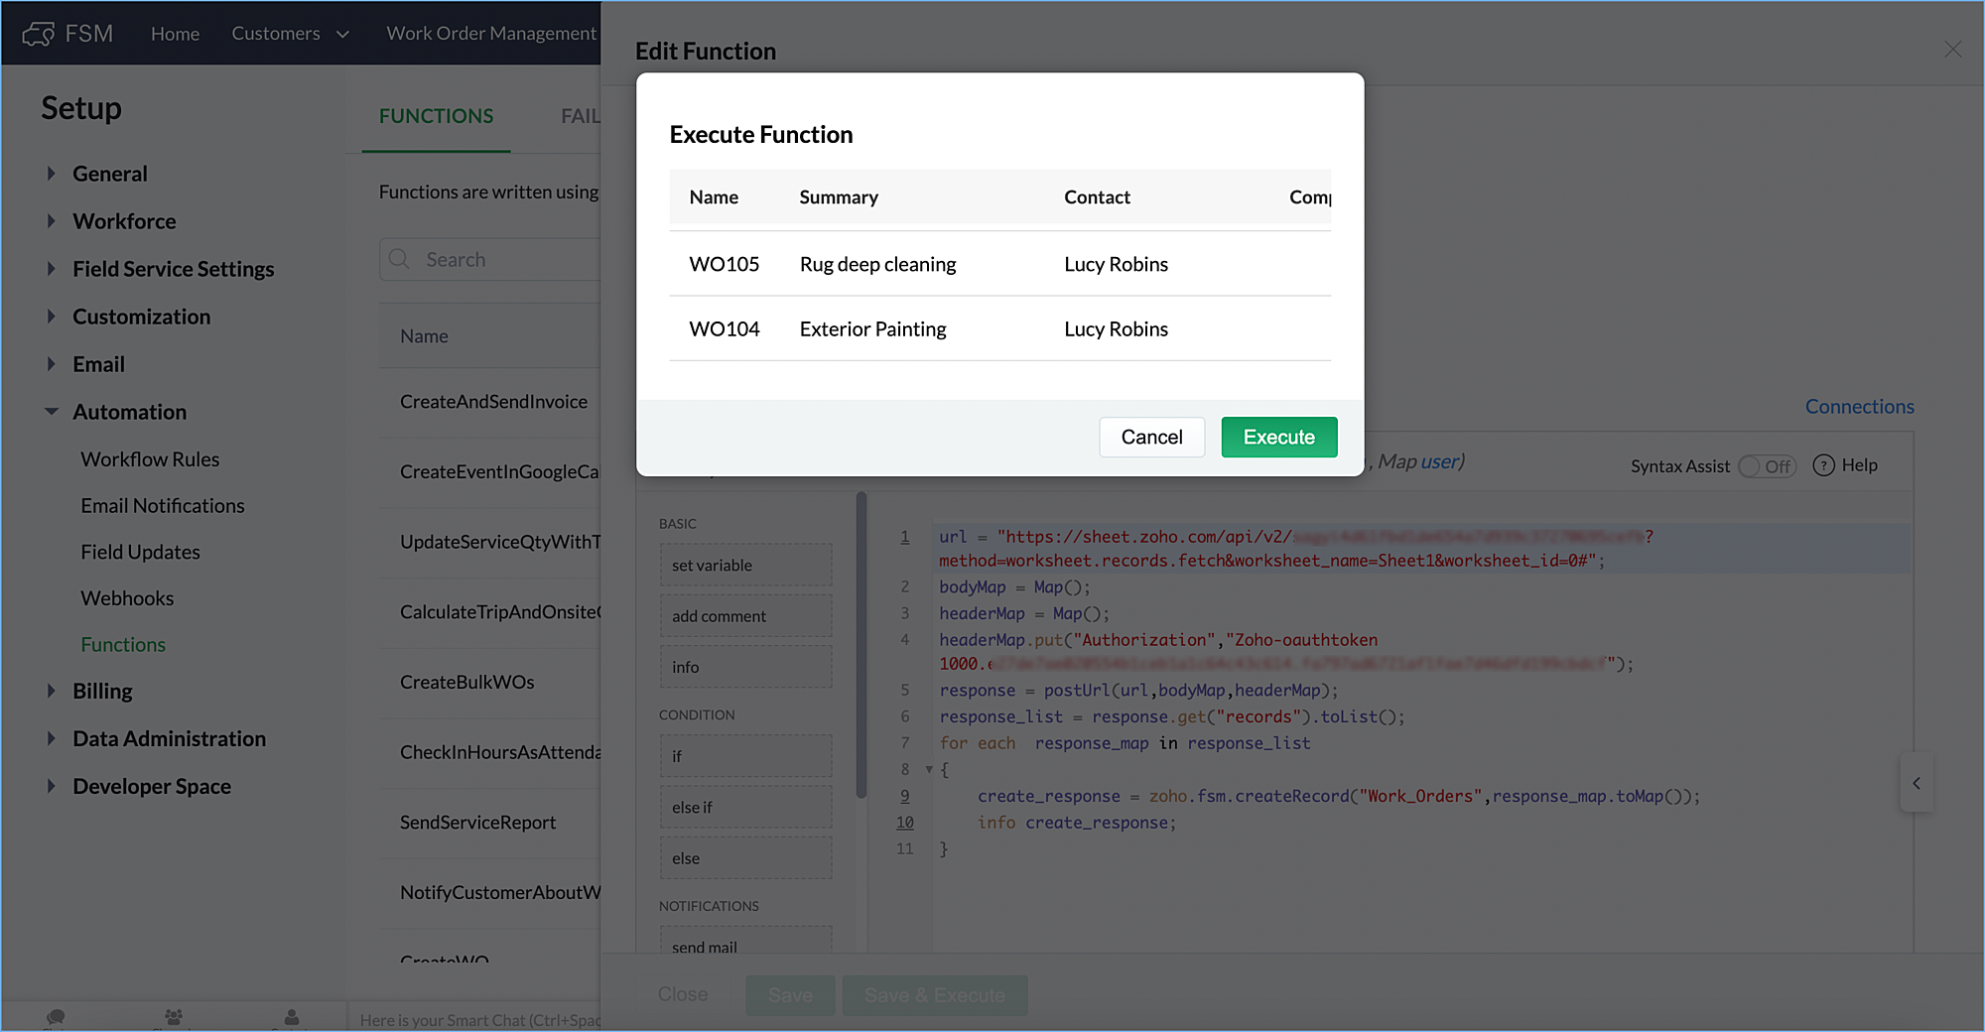Collapse the Automation section

pos(51,412)
